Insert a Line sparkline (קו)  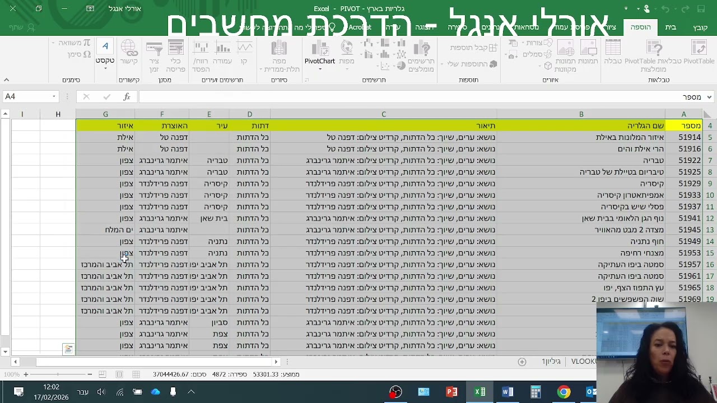[x=244, y=53]
